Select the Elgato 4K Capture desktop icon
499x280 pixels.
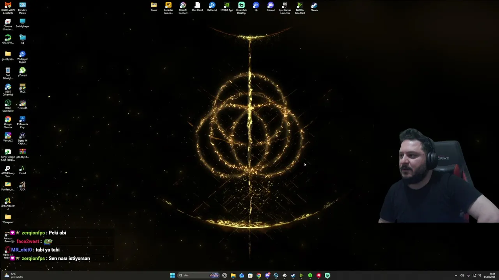coord(23,139)
